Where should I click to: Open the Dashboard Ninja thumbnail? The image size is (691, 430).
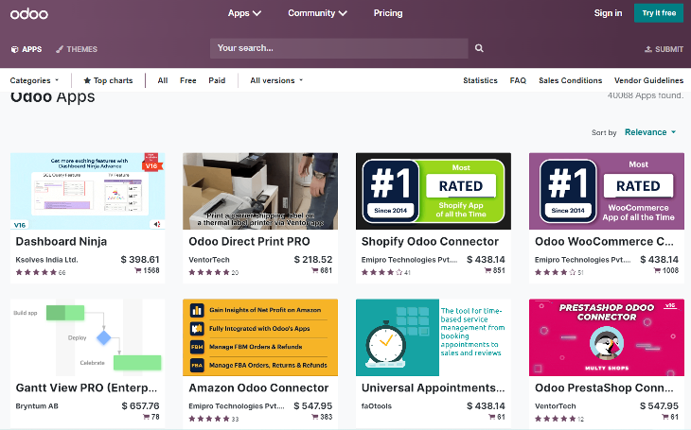[88, 191]
